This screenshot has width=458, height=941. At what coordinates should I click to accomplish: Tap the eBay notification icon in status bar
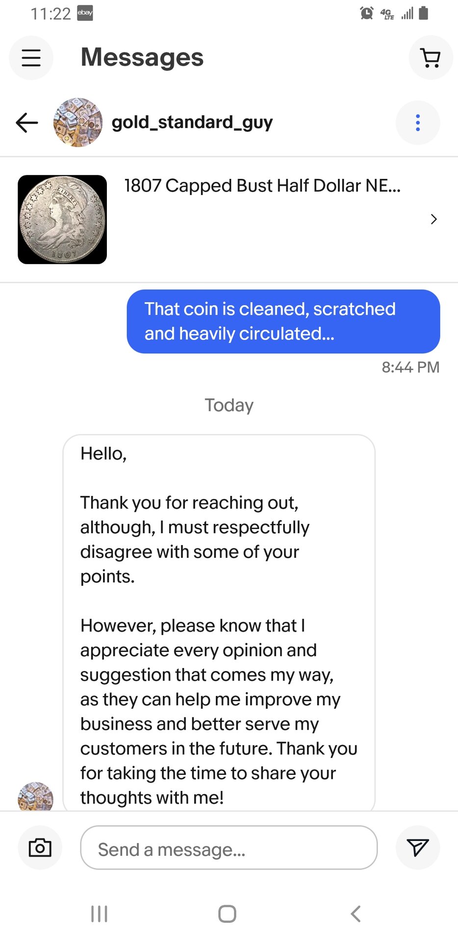click(x=85, y=13)
